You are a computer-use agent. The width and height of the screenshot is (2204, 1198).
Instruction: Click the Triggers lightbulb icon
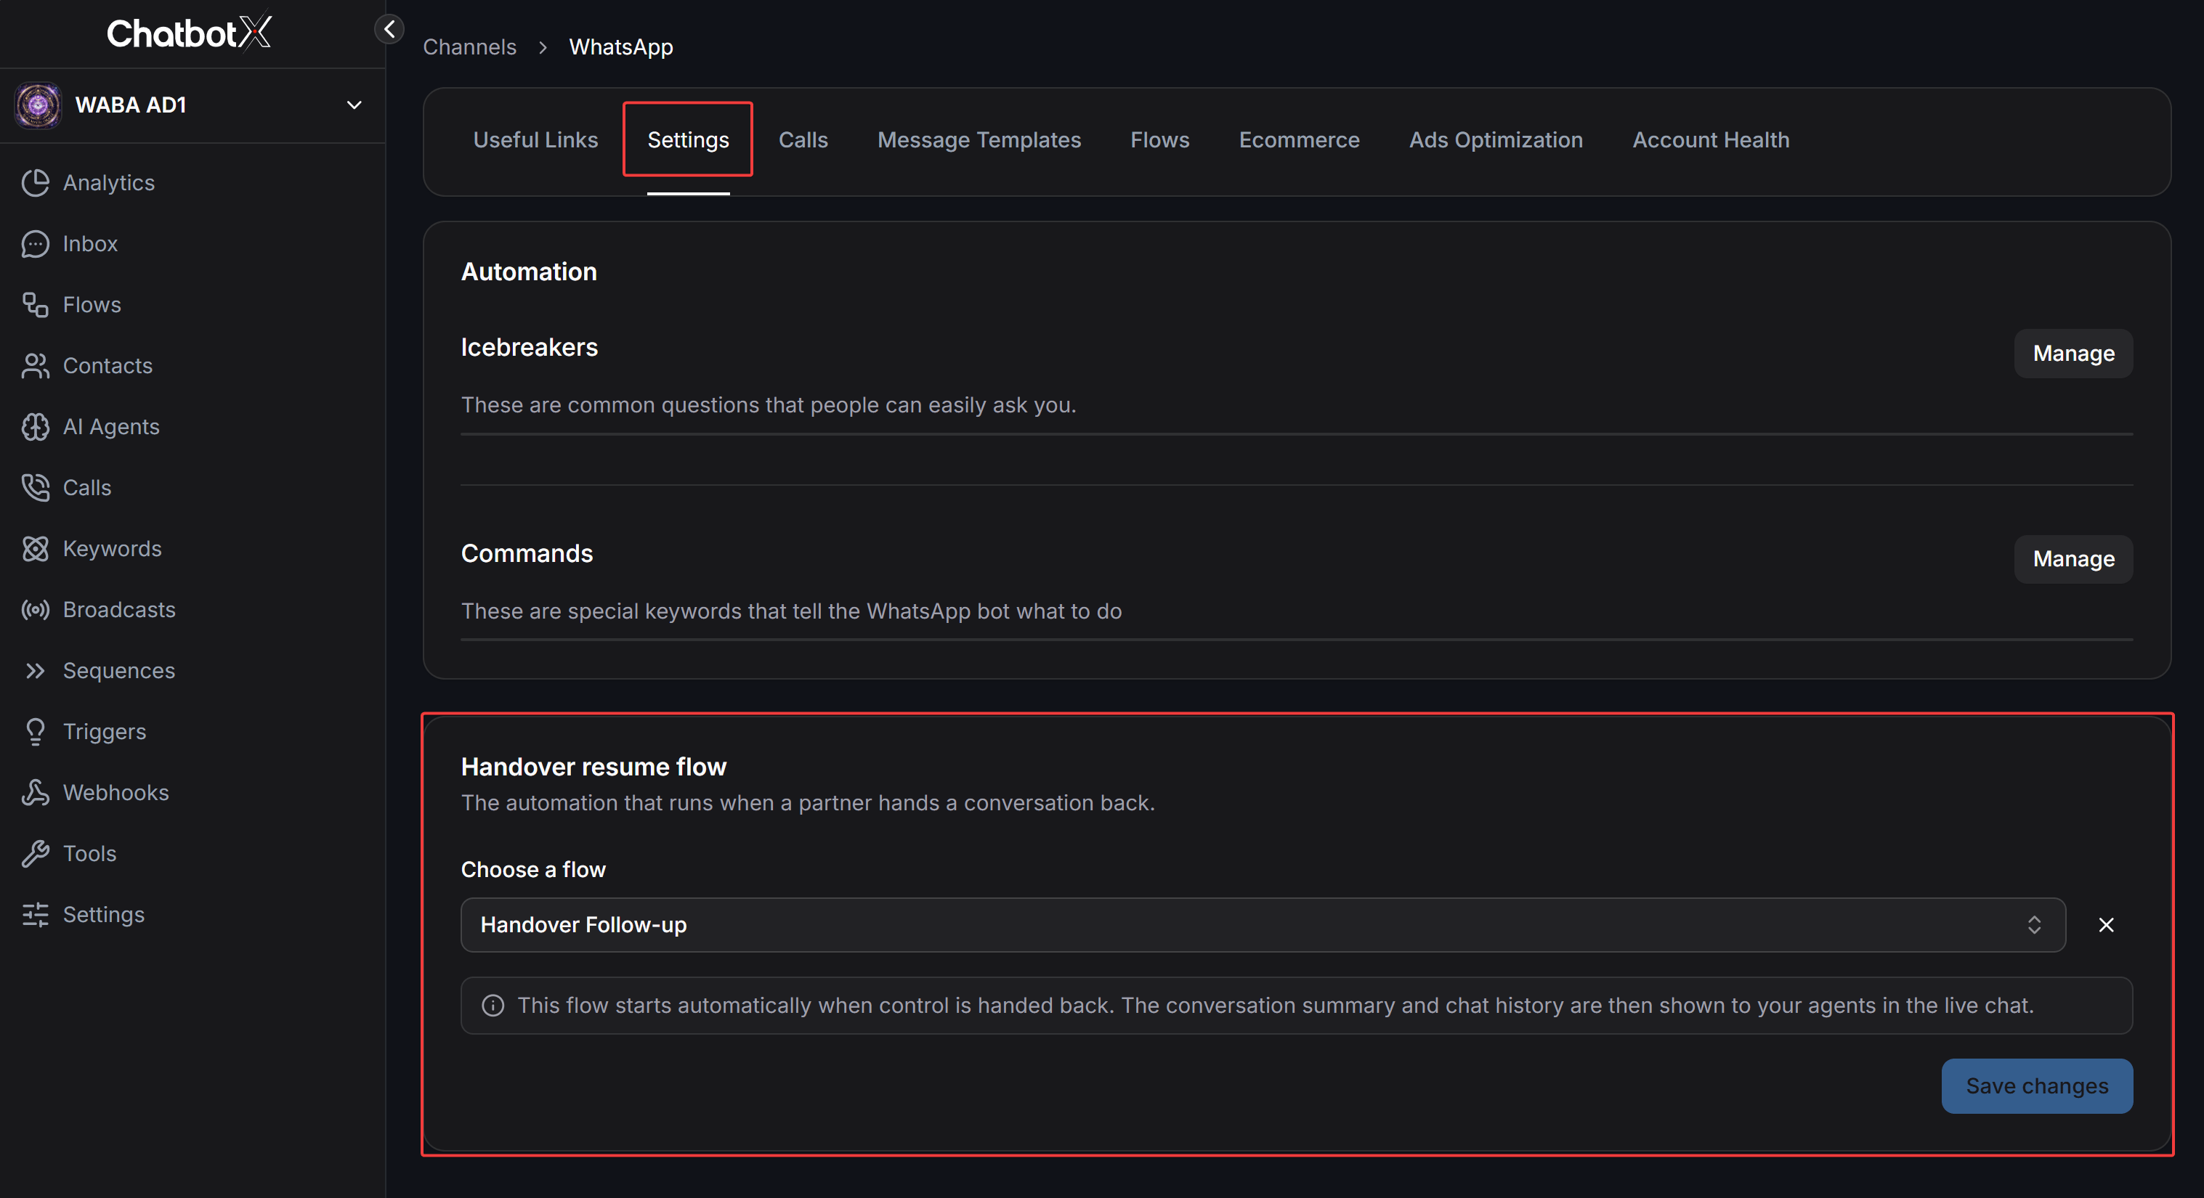pos(35,732)
